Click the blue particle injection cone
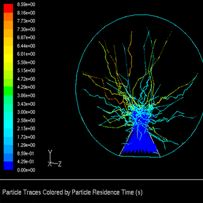The image size is (203, 203). [x=140, y=144]
